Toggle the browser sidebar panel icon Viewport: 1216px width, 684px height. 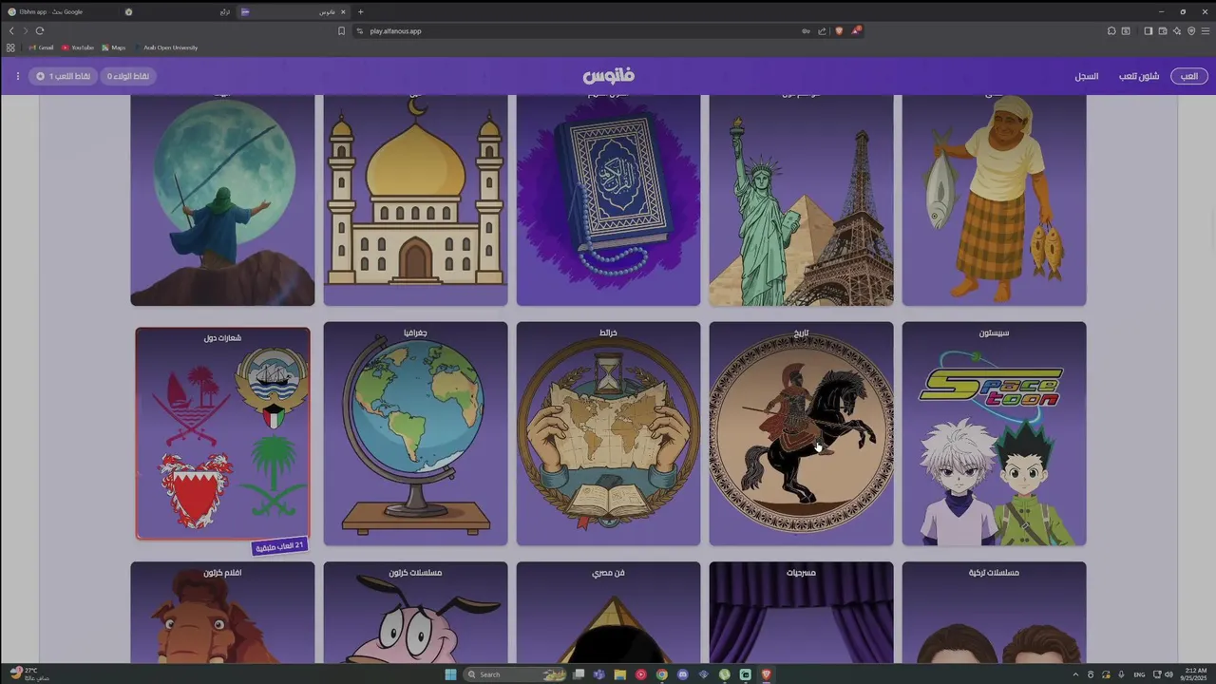tap(1148, 30)
